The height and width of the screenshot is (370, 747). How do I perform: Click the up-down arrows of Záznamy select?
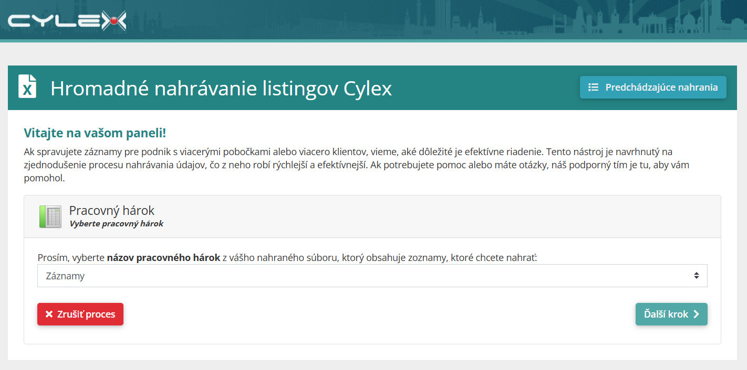click(696, 276)
